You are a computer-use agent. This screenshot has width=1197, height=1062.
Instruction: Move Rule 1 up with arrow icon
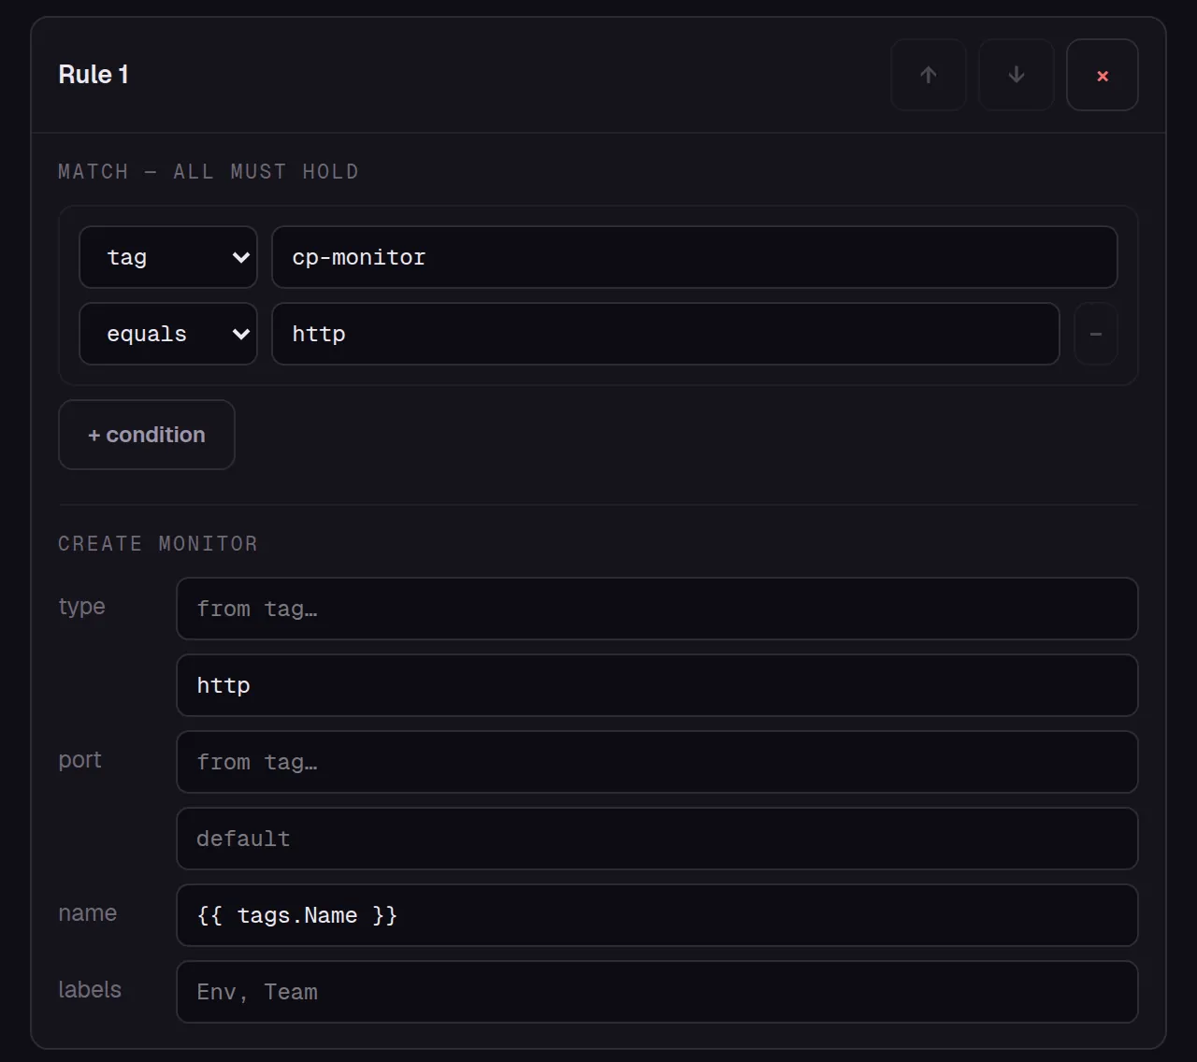click(x=928, y=75)
